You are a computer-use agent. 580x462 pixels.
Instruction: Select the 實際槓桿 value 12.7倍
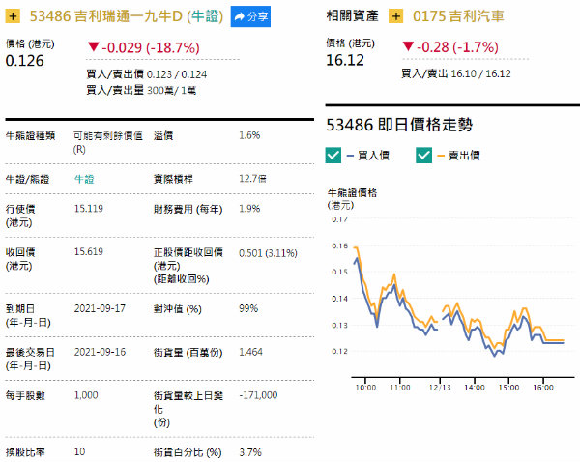pyautogui.click(x=252, y=179)
